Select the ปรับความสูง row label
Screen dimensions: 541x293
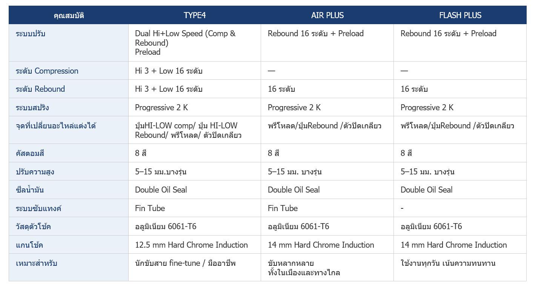click(35, 172)
